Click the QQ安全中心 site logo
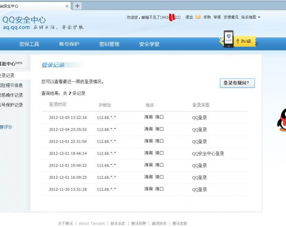This screenshot has width=286, height=227. pyautogui.click(x=24, y=20)
